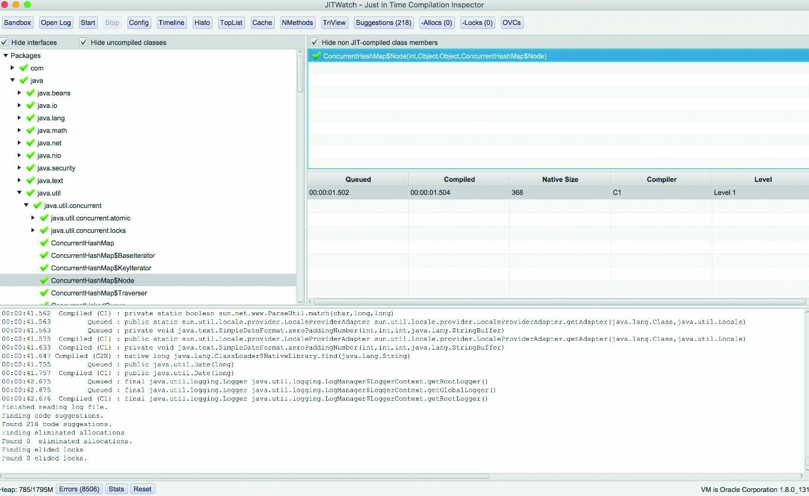The width and height of the screenshot is (809, 496).
Task: Open the -Allocs (0) report
Action: [x=437, y=23]
